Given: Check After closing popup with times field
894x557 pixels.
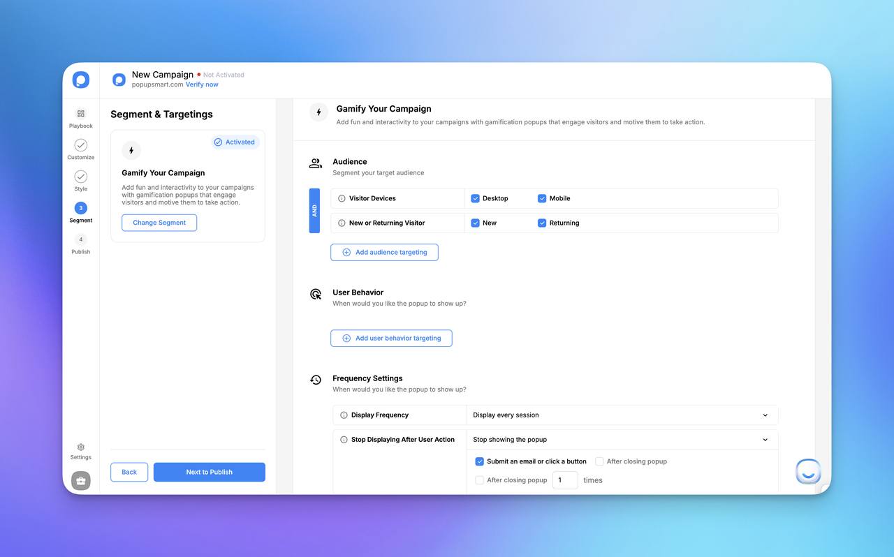Looking at the screenshot, I should tap(480, 480).
